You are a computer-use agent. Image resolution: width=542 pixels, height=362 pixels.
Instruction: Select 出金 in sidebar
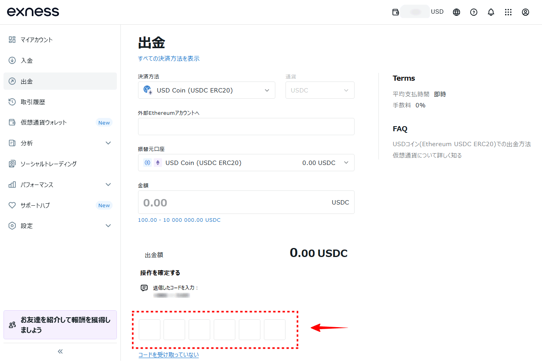tap(60, 81)
